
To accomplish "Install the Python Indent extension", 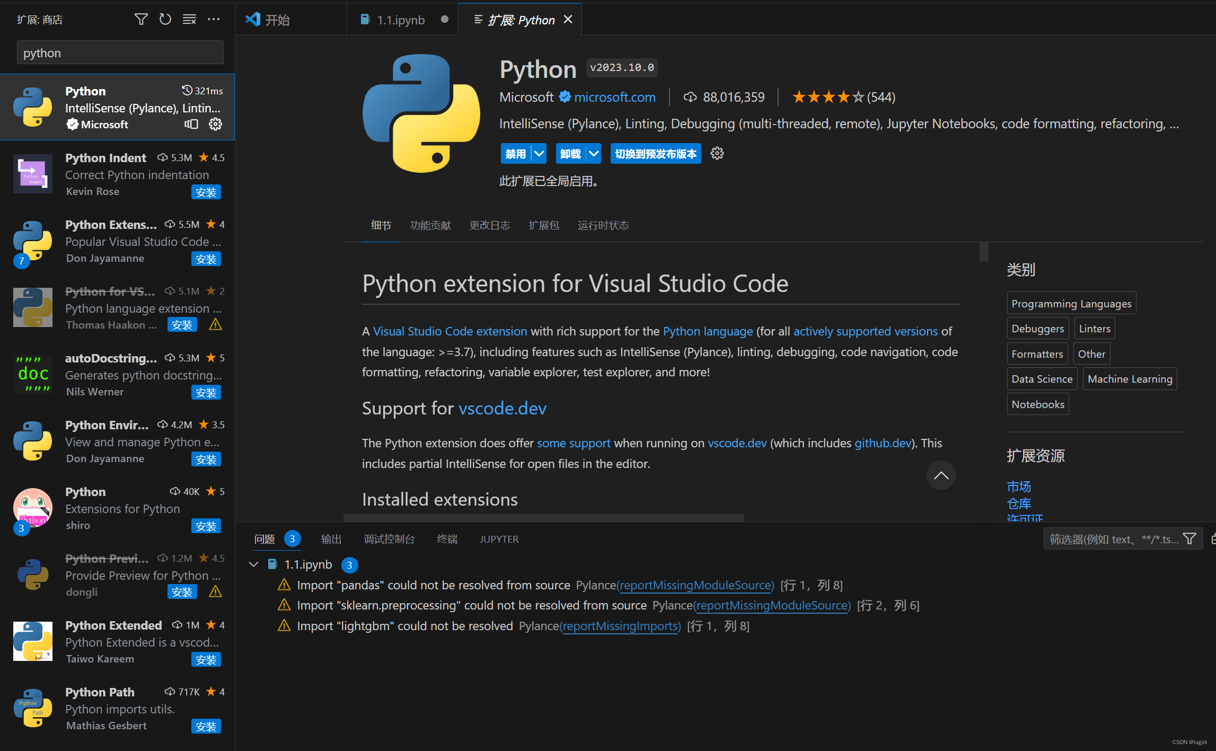I will (x=206, y=192).
